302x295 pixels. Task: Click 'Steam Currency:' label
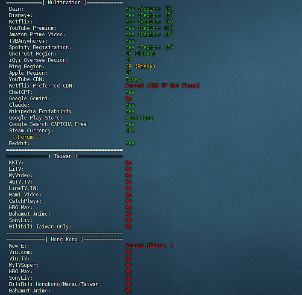click(31, 131)
